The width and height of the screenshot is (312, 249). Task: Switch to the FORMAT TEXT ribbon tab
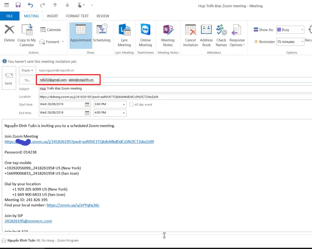click(77, 16)
